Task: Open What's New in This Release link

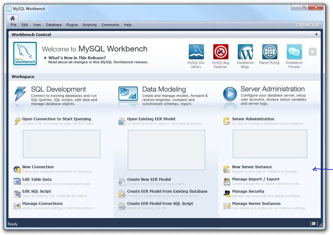Action: [77, 58]
